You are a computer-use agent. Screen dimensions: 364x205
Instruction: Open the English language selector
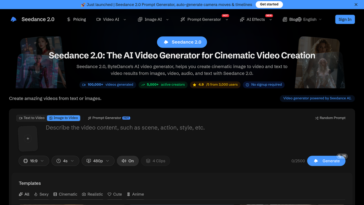(310, 19)
